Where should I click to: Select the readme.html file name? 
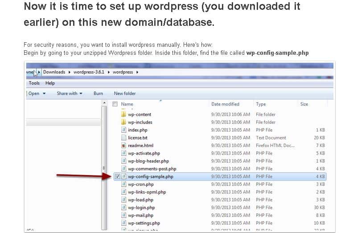(x=140, y=145)
